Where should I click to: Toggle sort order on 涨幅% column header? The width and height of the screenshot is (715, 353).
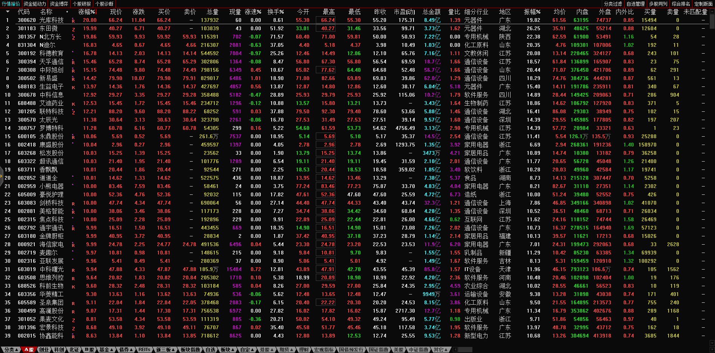point(87,12)
